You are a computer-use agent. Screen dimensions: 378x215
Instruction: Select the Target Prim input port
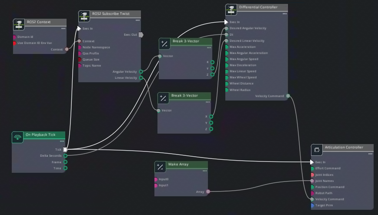coord(312,205)
